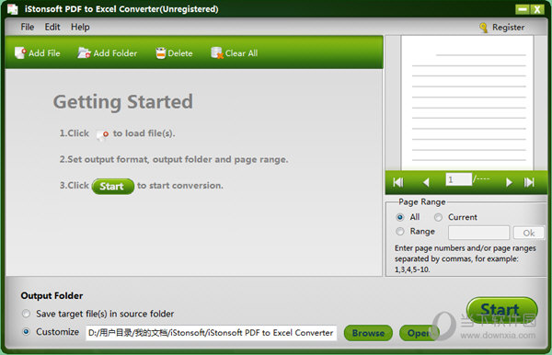Choose the Customize output folder option
Viewport: 552px width, 355px height.
[26, 332]
